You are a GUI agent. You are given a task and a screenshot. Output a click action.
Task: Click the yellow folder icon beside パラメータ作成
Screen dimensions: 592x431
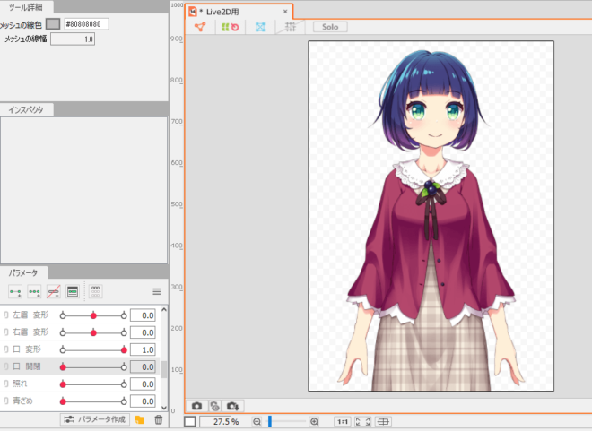pyautogui.click(x=139, y=419)
